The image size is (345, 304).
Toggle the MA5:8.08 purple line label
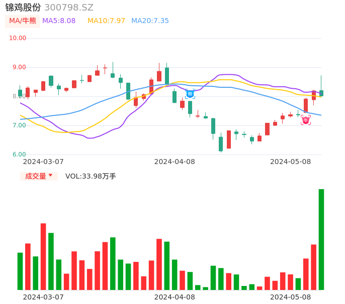[59, 21]
